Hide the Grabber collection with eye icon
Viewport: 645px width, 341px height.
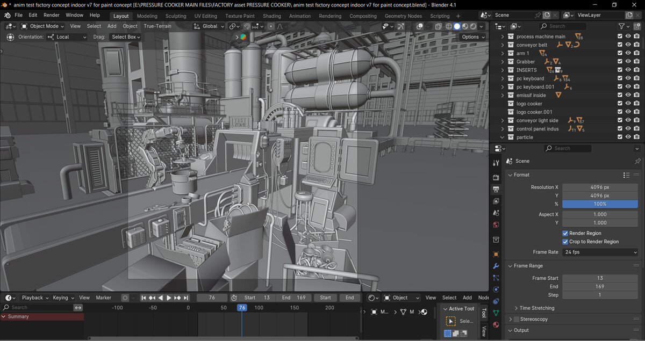click(628, 62)
